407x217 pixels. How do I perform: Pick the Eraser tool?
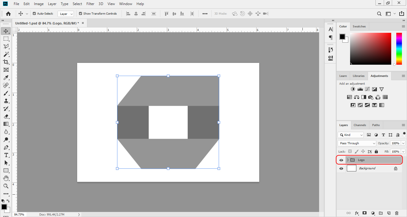click(6, 116)
